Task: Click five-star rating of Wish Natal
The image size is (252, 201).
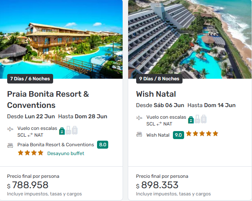Action: [202, 134]
